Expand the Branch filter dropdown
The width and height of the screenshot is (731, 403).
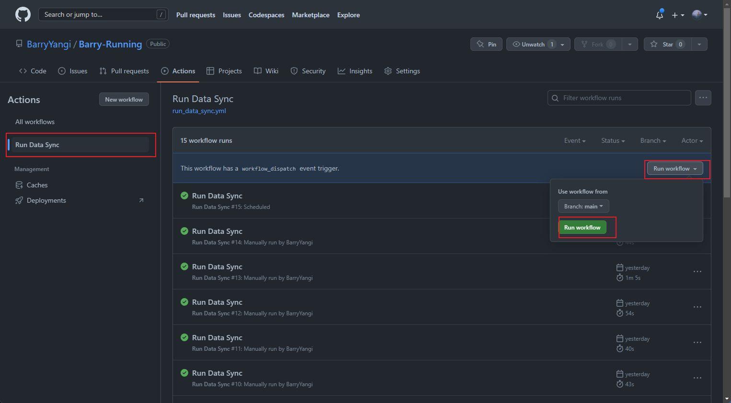[x=653, y=140]
